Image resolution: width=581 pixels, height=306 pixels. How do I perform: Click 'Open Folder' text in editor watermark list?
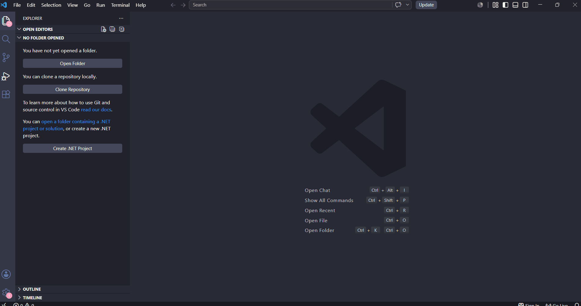pyautogui.click(x=319, y=230)
